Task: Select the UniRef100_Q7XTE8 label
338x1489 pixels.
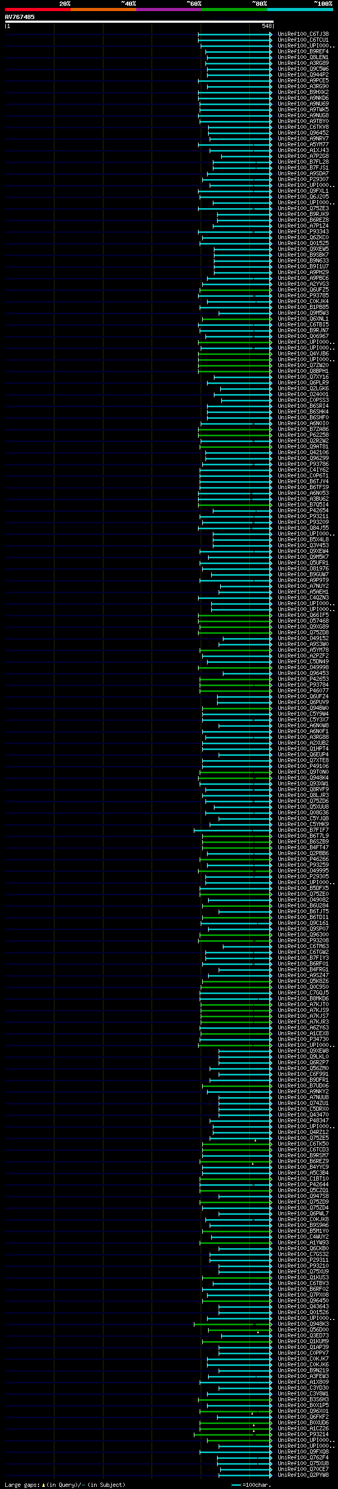Action: 303,760
